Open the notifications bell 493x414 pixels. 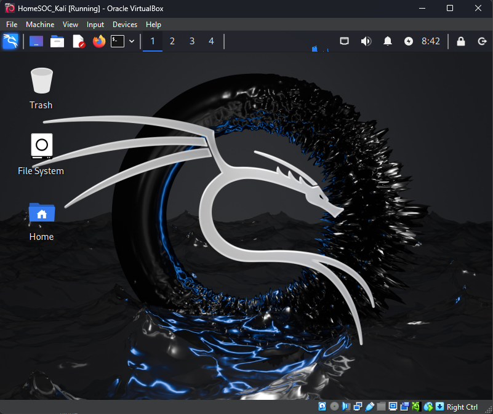[x=388, y=41]
